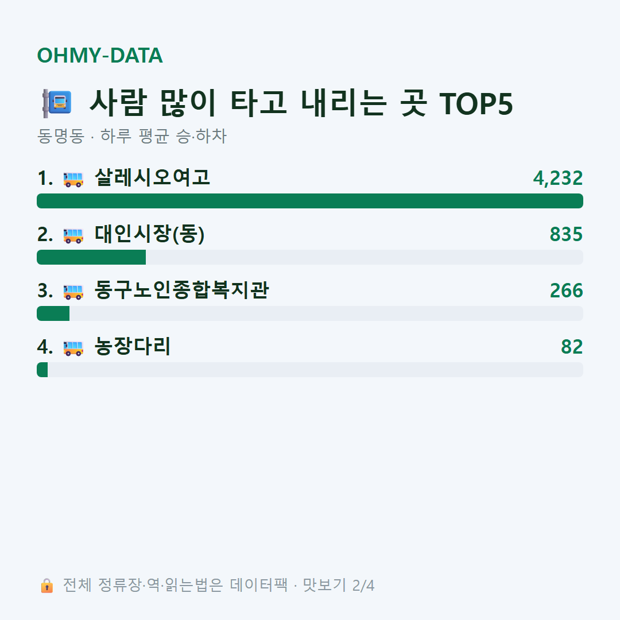Click the full green bar under 살레시오여고
The height and width of the screenshot is (620, 620).
[x=310, y=201]
